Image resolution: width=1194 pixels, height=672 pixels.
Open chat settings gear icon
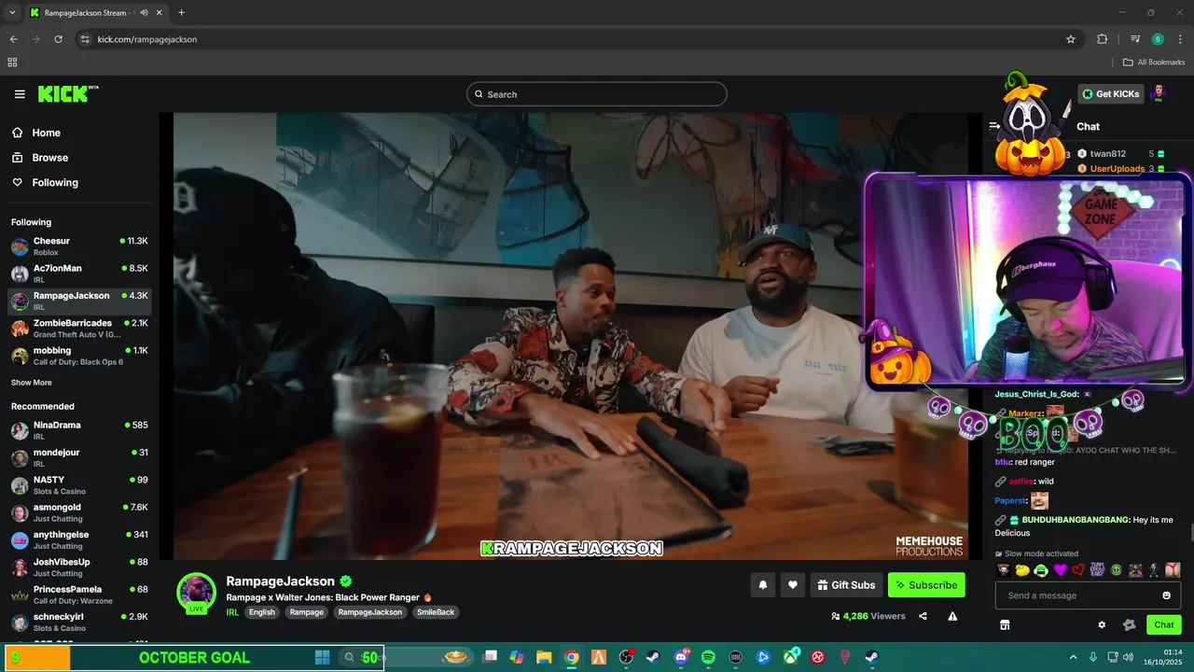1102,625
